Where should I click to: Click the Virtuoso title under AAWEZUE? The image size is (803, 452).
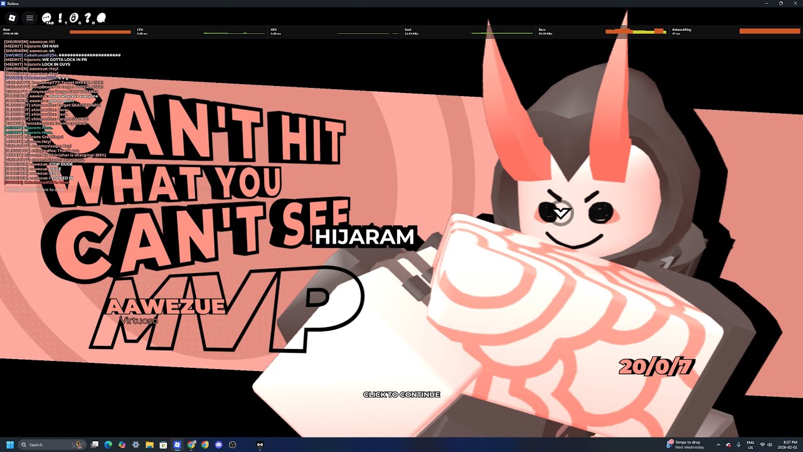139,320
